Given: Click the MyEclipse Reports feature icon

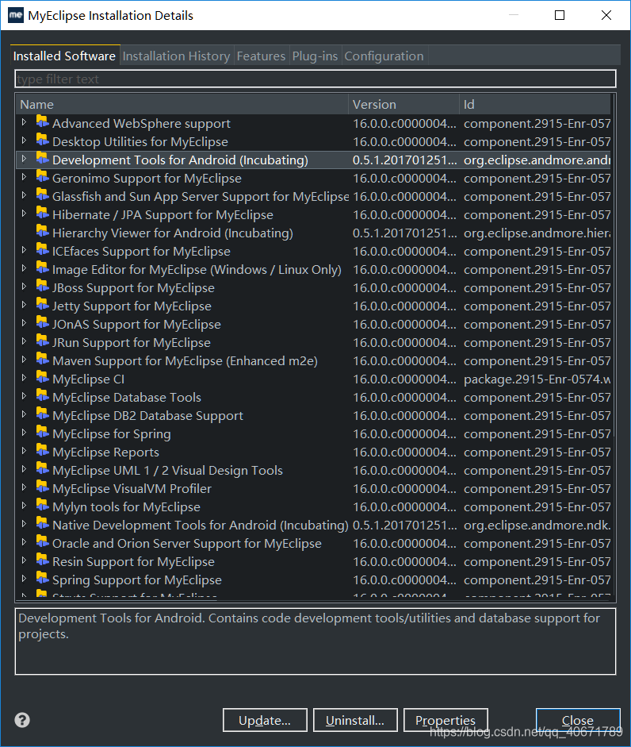Looking at the screenshot, I should point(42,451).
